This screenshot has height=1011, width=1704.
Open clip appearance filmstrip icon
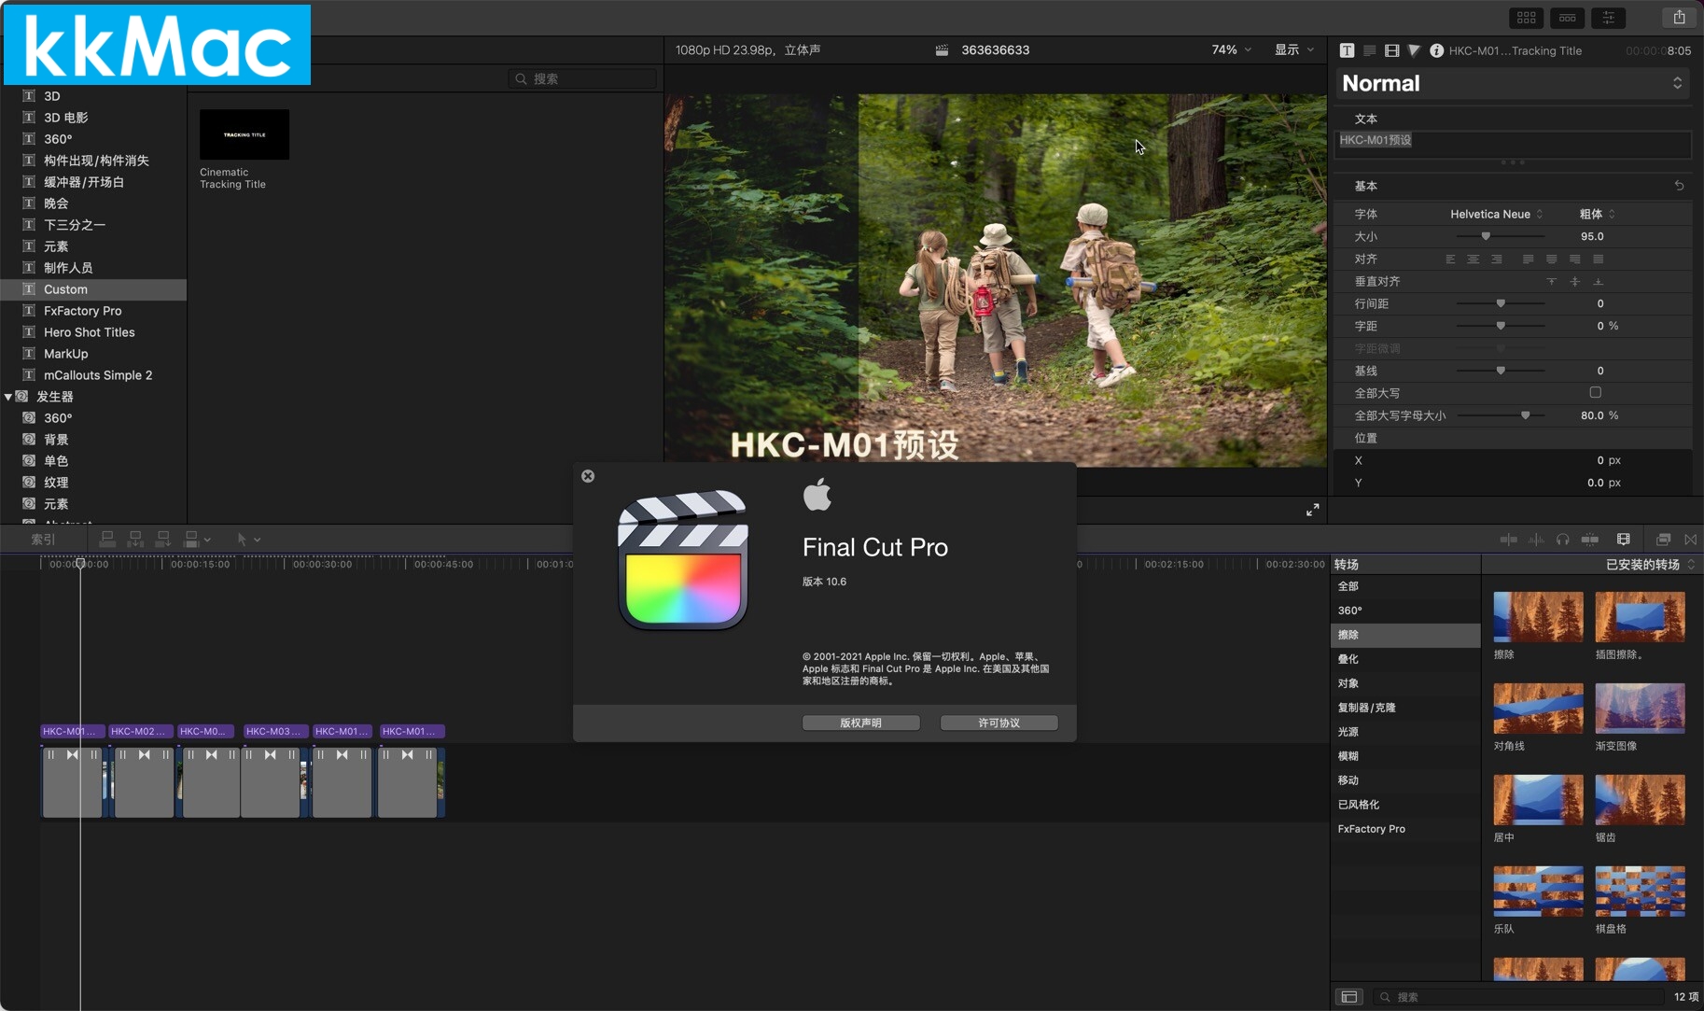coord(1624,540)
